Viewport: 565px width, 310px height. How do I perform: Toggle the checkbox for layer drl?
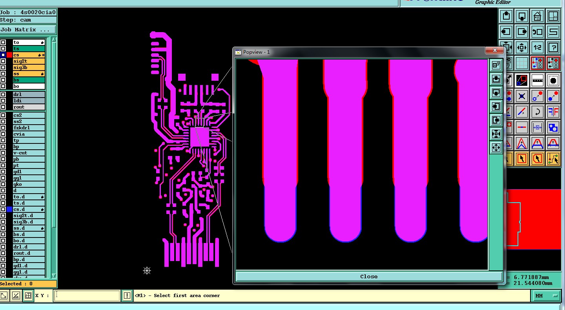(x=3, y=94)
